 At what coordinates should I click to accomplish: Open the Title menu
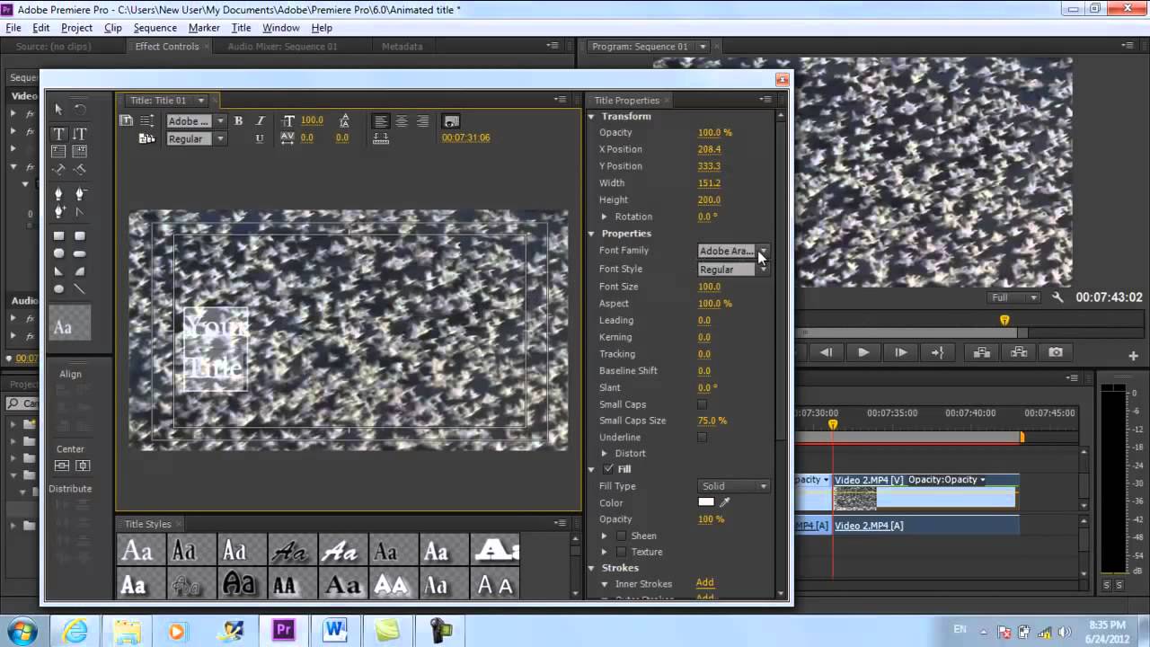(x=241, y=28)
